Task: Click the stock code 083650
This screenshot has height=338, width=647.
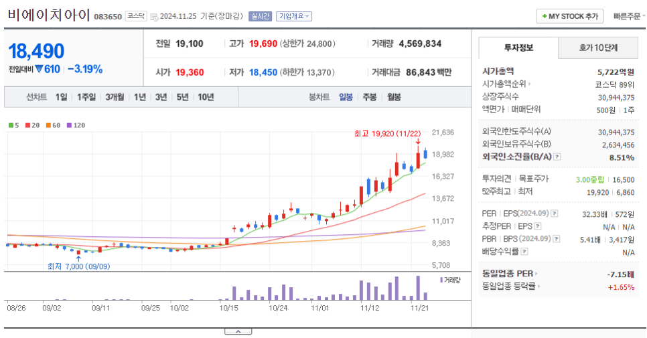Action: 108,17
